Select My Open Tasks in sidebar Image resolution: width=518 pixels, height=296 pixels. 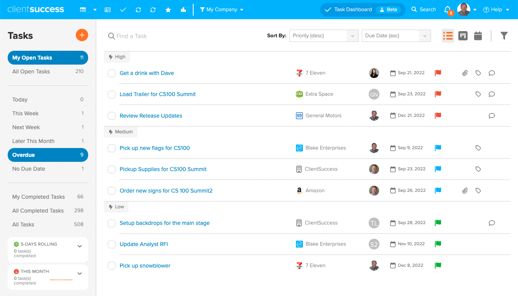click(x=48, y=58)
